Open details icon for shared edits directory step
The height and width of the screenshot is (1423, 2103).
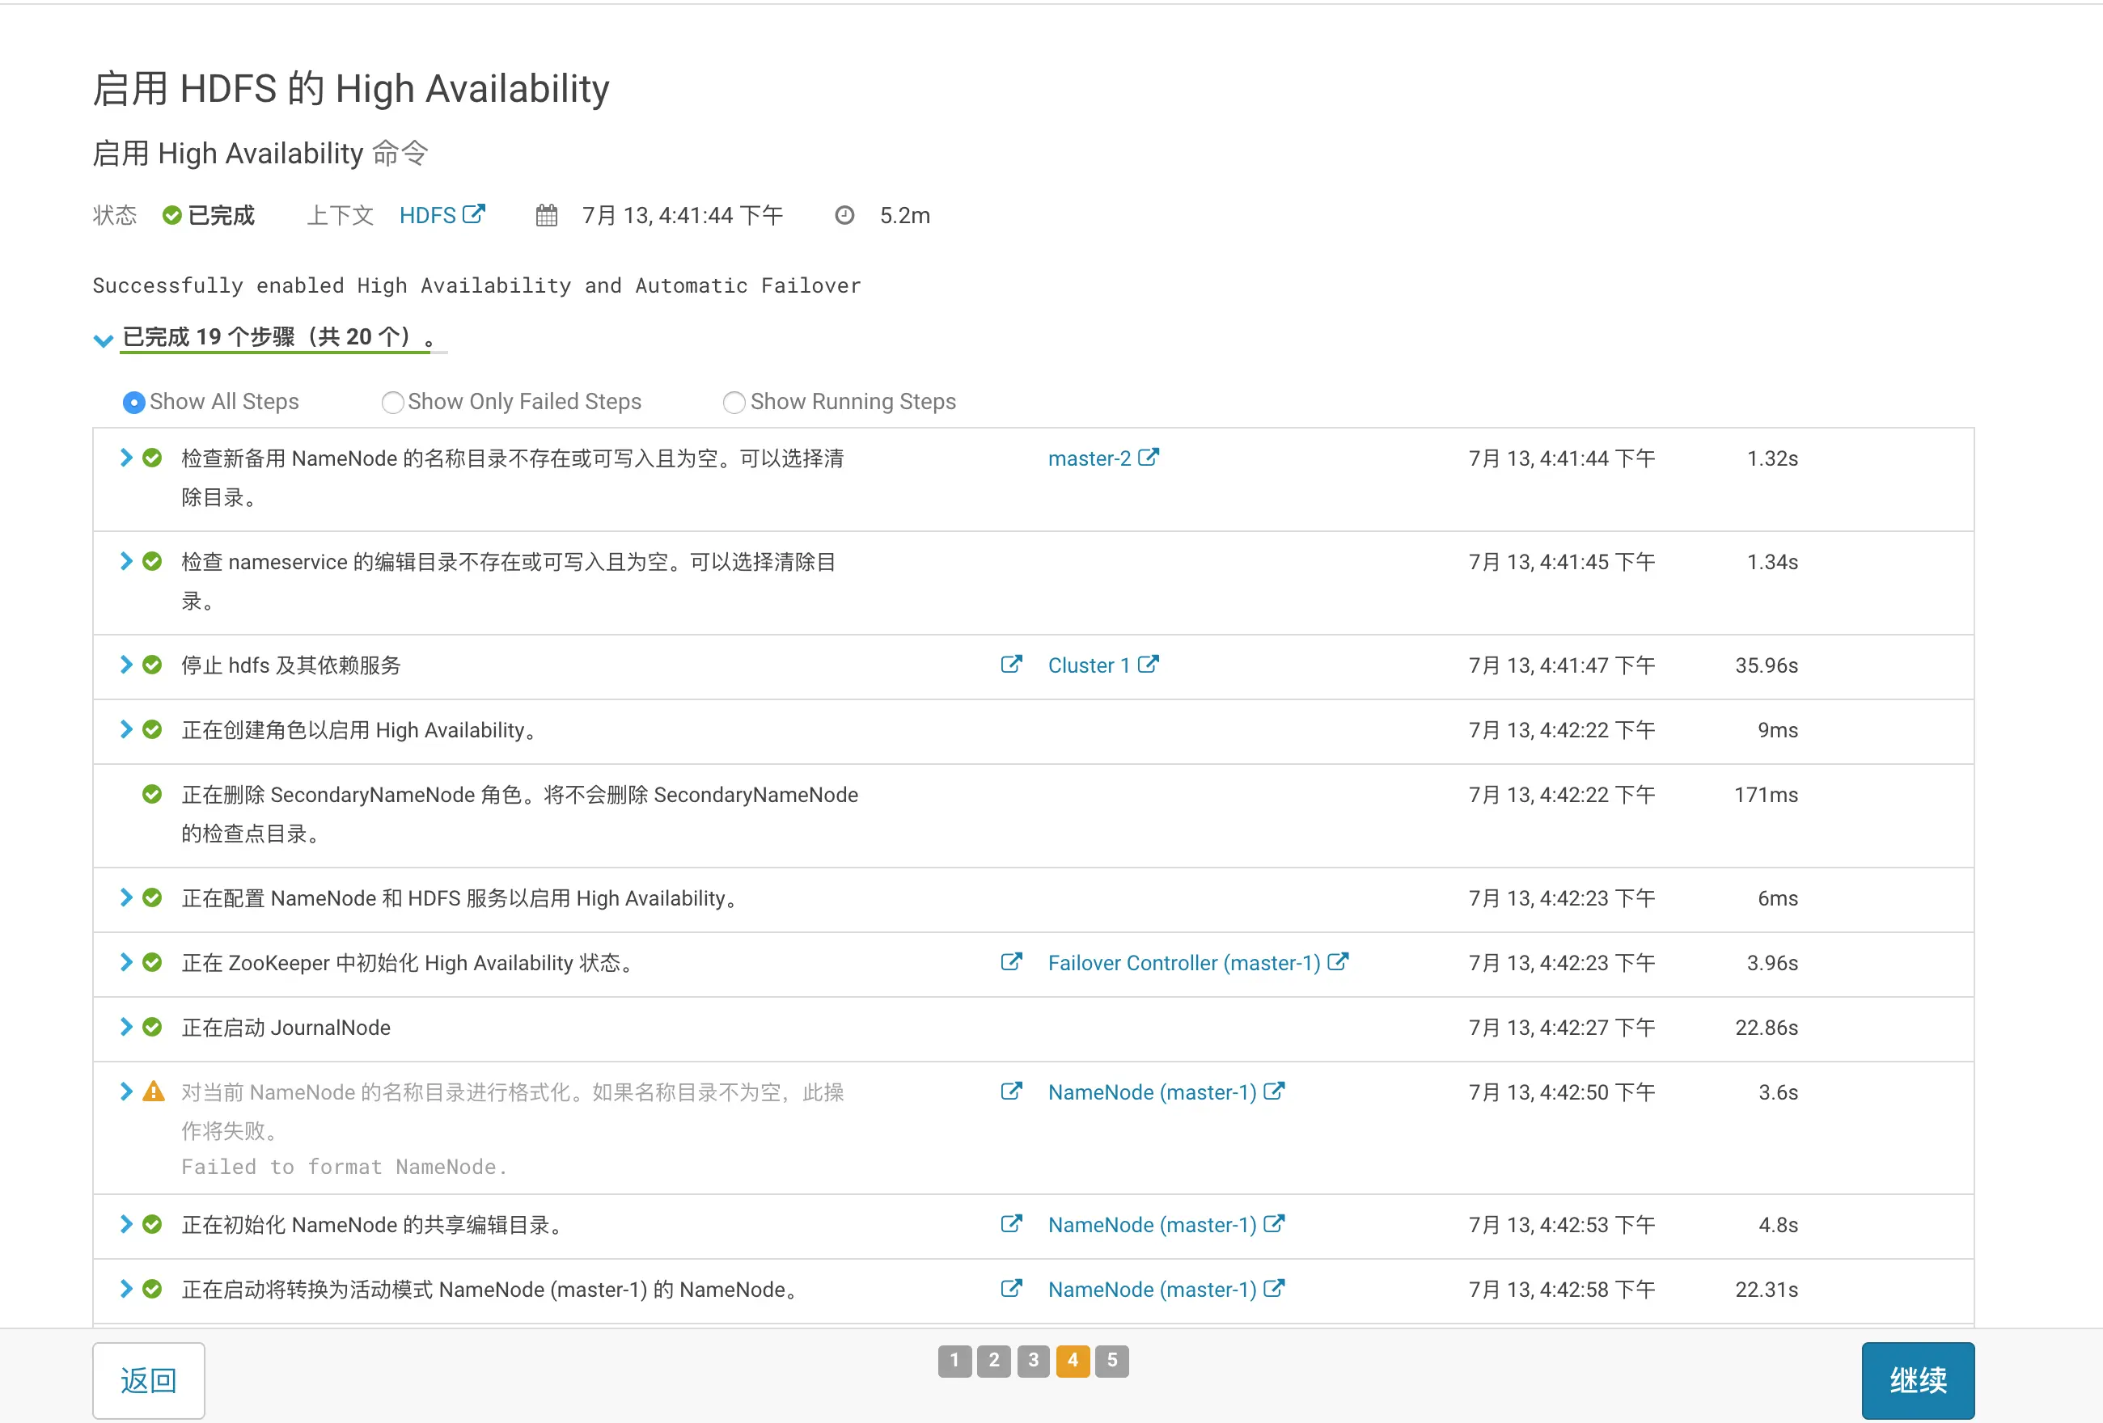pos(1011,1224)
